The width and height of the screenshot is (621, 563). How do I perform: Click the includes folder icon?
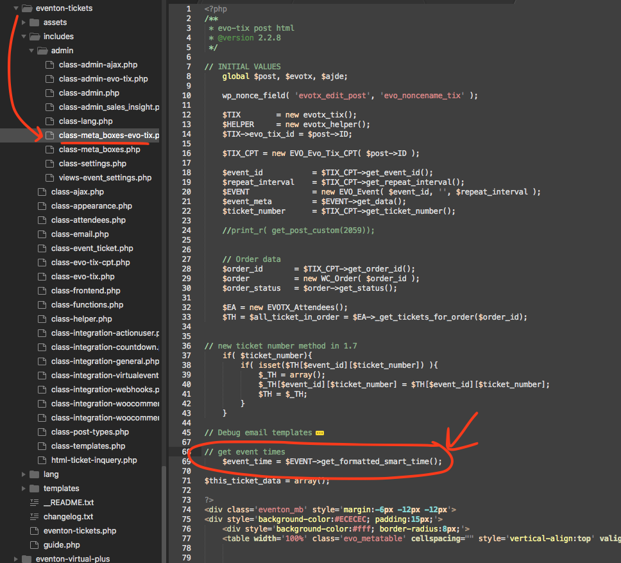(x=35, y=37)
